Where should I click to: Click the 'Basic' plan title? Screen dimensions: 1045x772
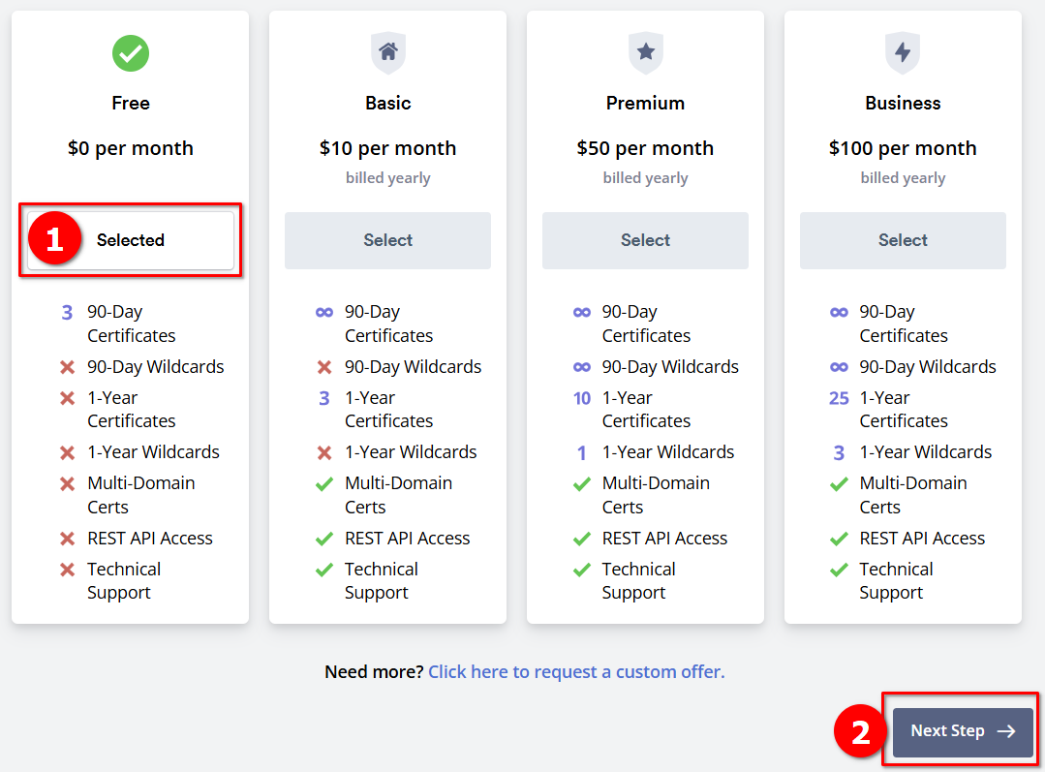(387, 104)
